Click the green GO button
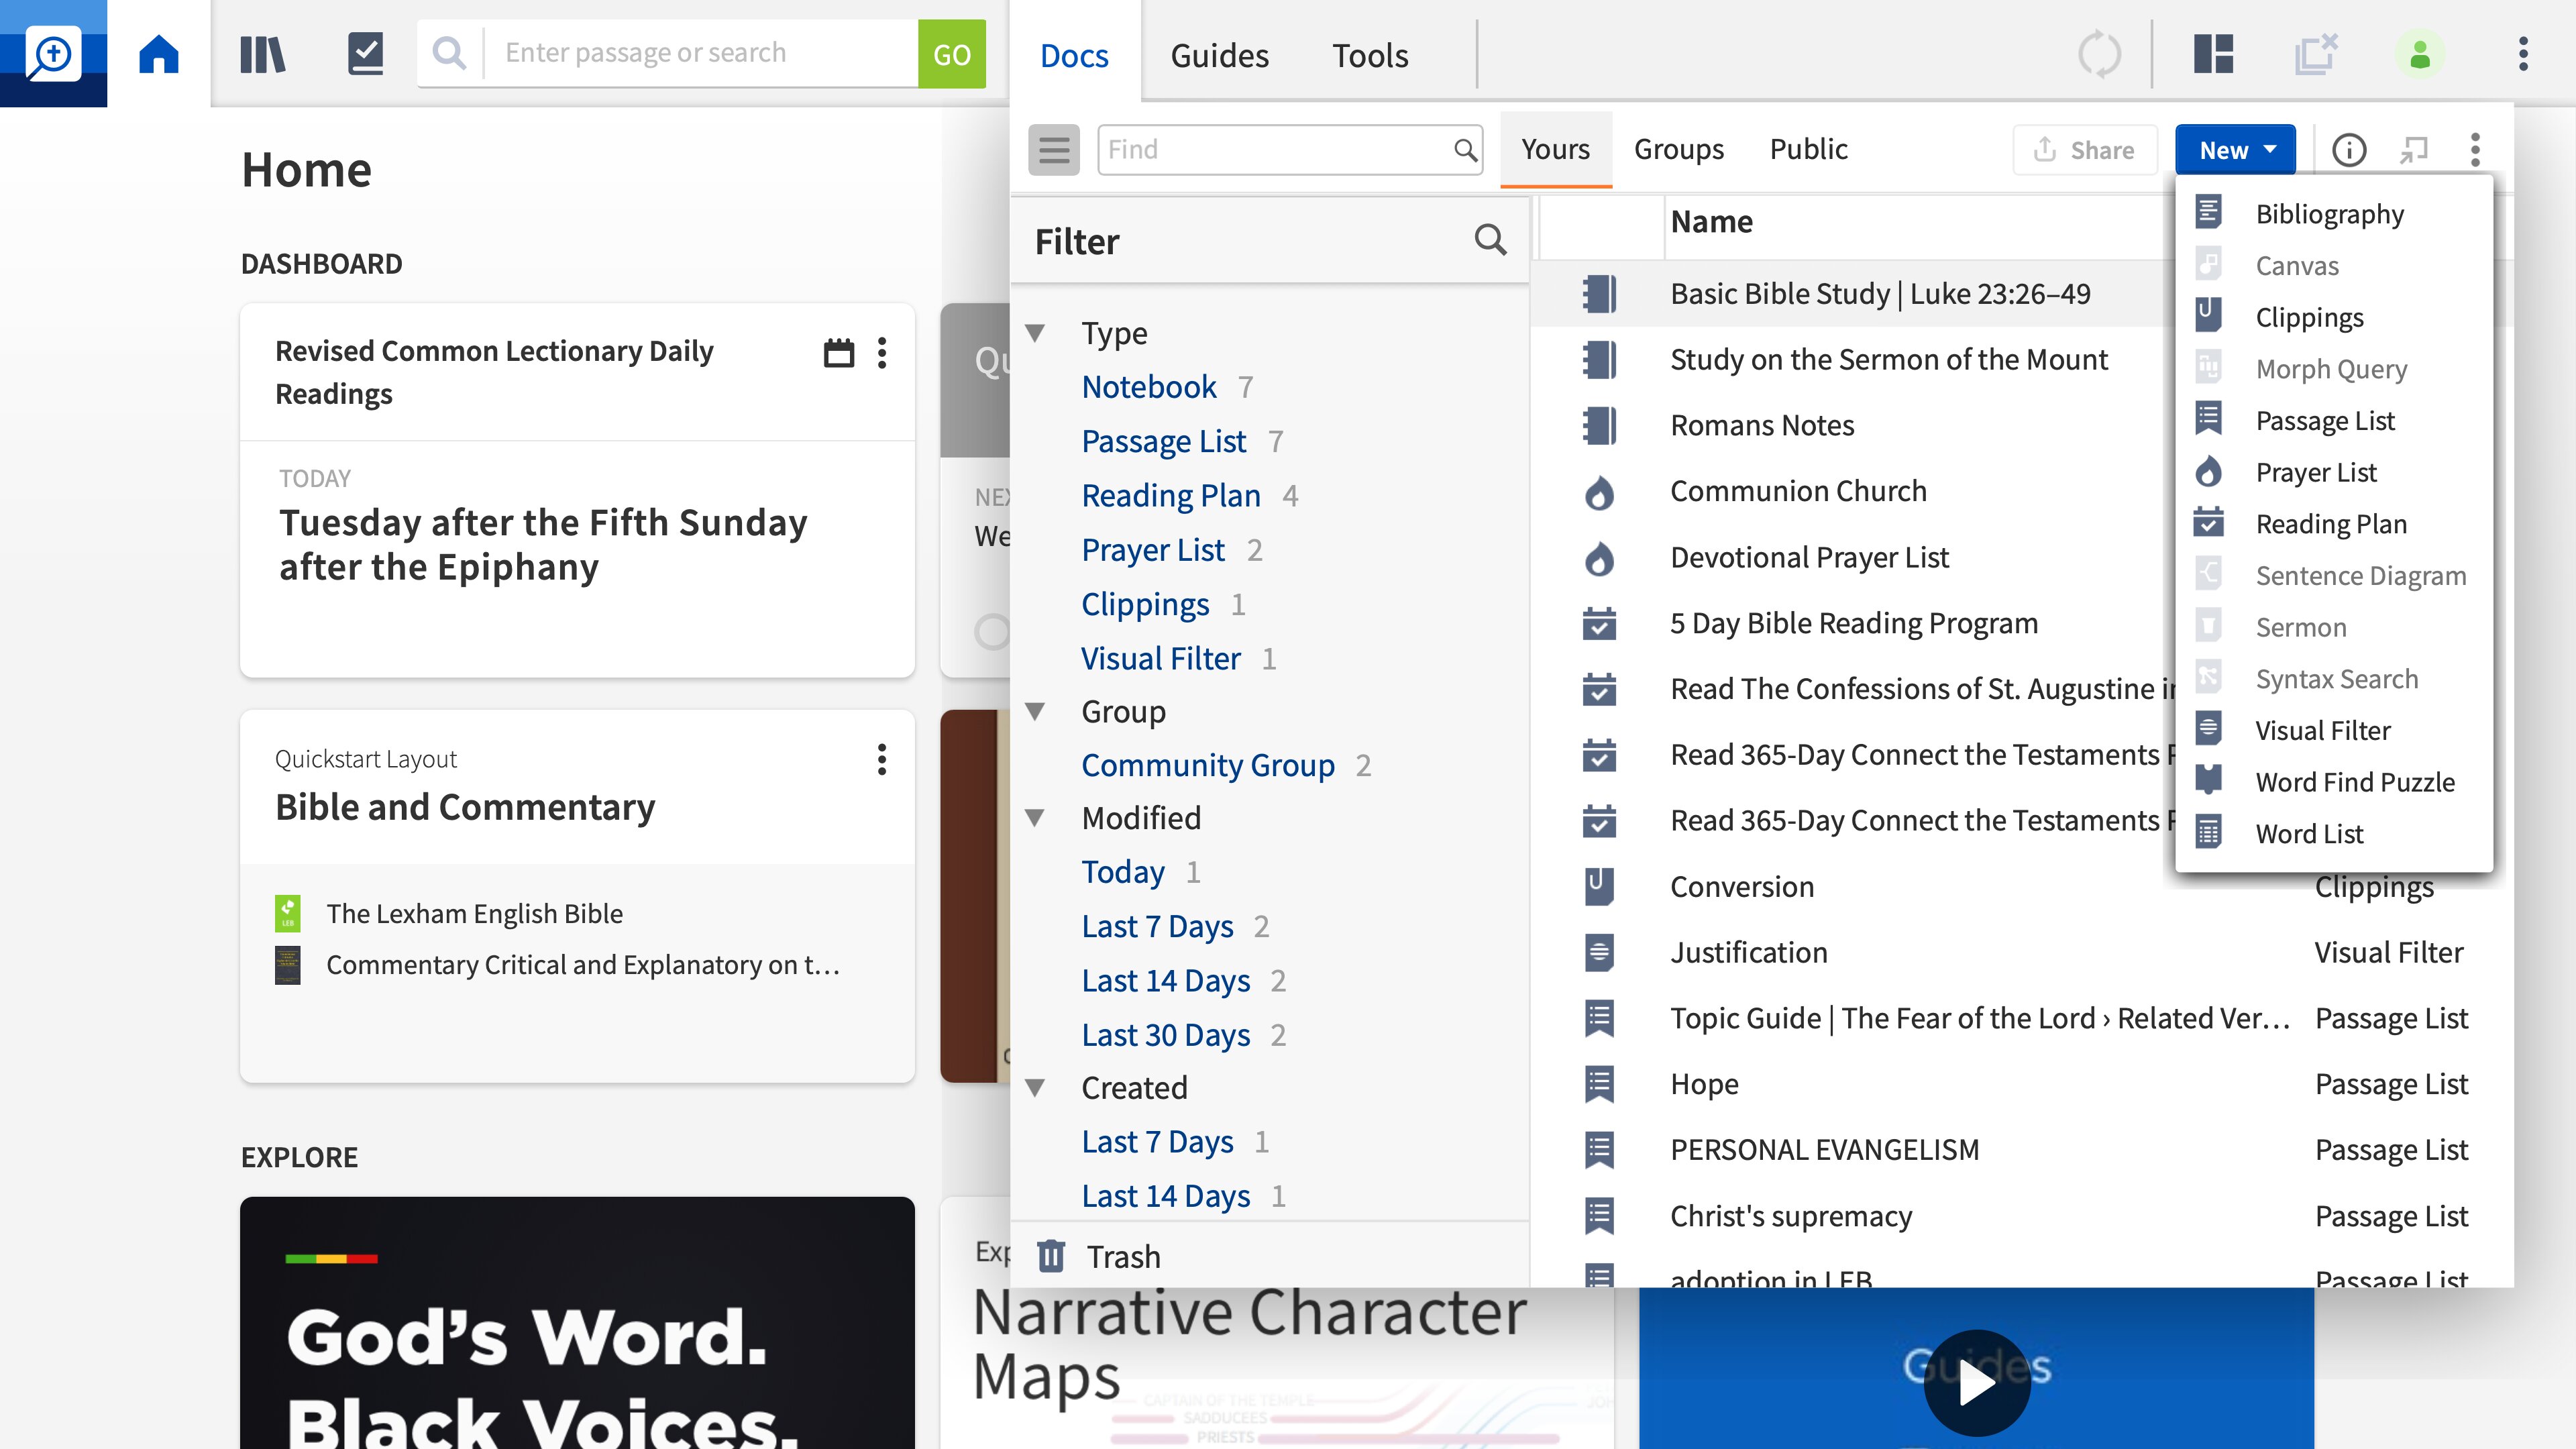 point(951,54)
